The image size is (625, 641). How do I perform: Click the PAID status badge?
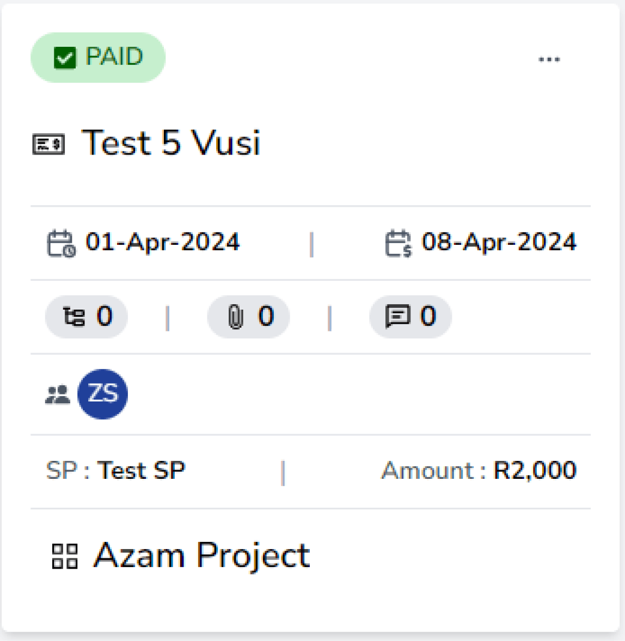[x=98, y=58]
